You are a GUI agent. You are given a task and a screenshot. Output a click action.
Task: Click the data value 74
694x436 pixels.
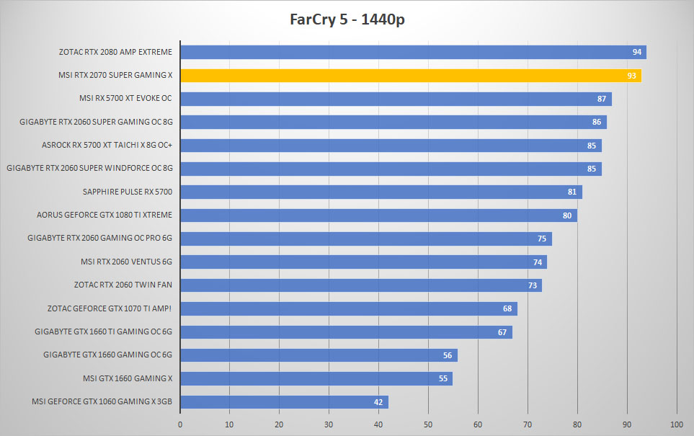coord(538,262)
